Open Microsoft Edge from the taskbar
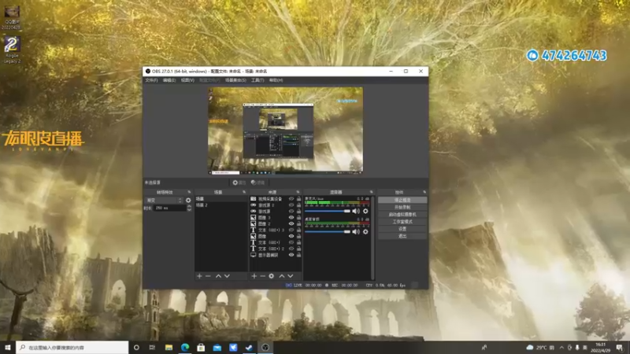630x354 pixels. (x=185, y=348)
